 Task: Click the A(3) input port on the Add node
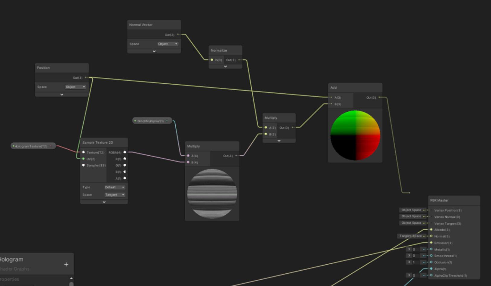click(331, 98)
